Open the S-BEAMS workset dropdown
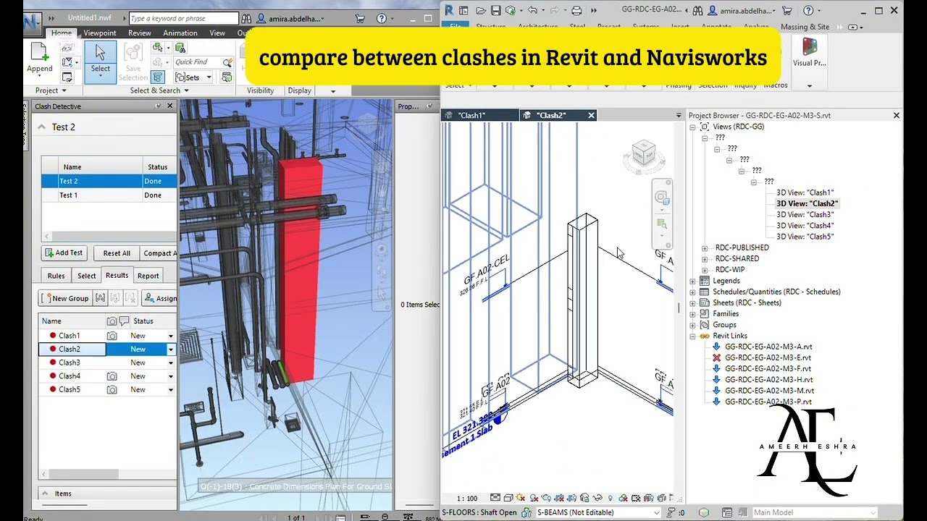The image size is (927, 521). (657, 512)
